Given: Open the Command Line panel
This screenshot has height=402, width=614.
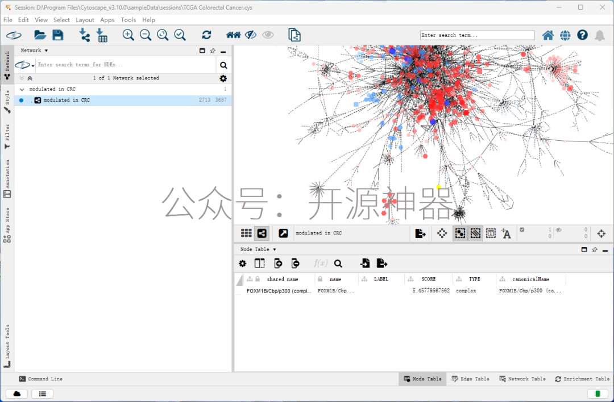Looking at the screenshot, I should (x=41, y=379).
